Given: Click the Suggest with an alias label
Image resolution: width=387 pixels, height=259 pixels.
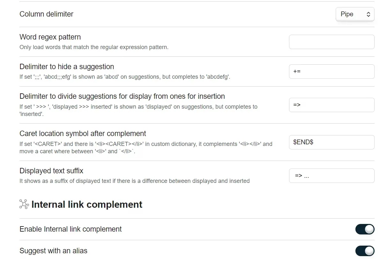Looking at the screenshot, I should [53, 251].
